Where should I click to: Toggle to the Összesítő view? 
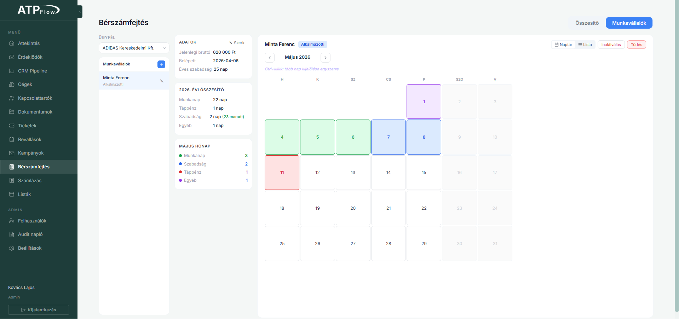point(587,23)
